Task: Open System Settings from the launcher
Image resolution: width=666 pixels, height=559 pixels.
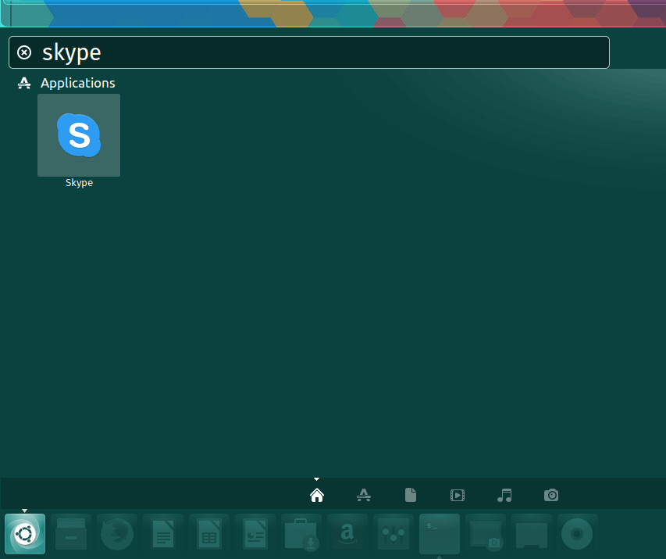Action: (x=394, y=534)
